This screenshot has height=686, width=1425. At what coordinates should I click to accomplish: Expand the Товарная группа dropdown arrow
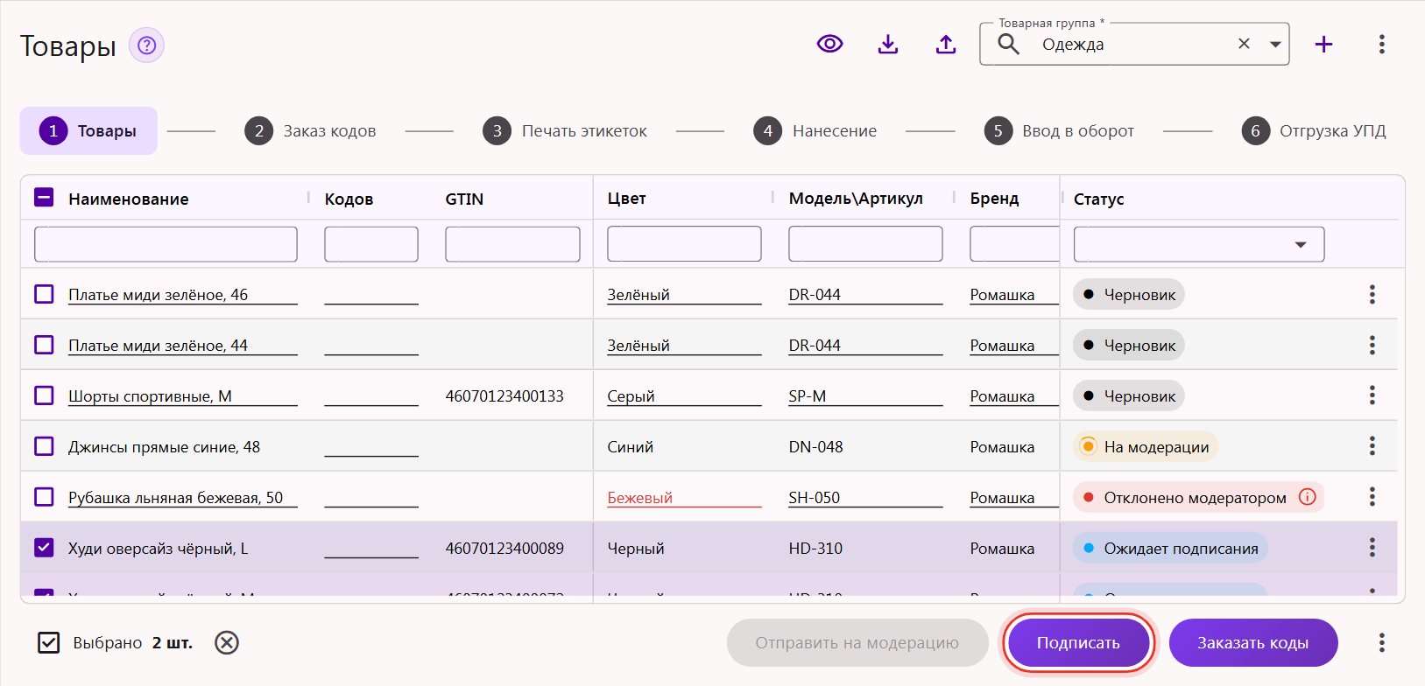tap(1275, 44)
